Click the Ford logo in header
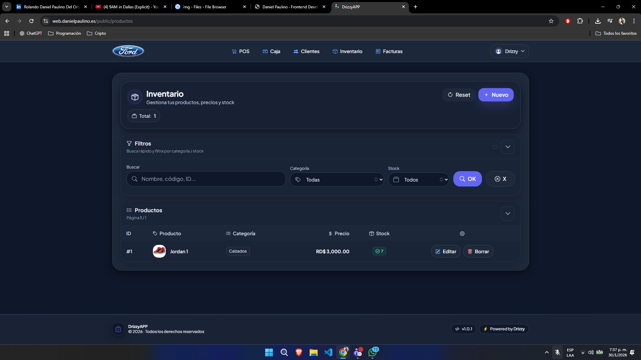This screenshot has height=360, width=641. click(x=128, y=51)
